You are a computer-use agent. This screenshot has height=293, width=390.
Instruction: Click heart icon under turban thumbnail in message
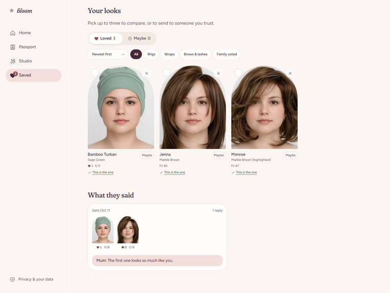[x=97, y=247]
